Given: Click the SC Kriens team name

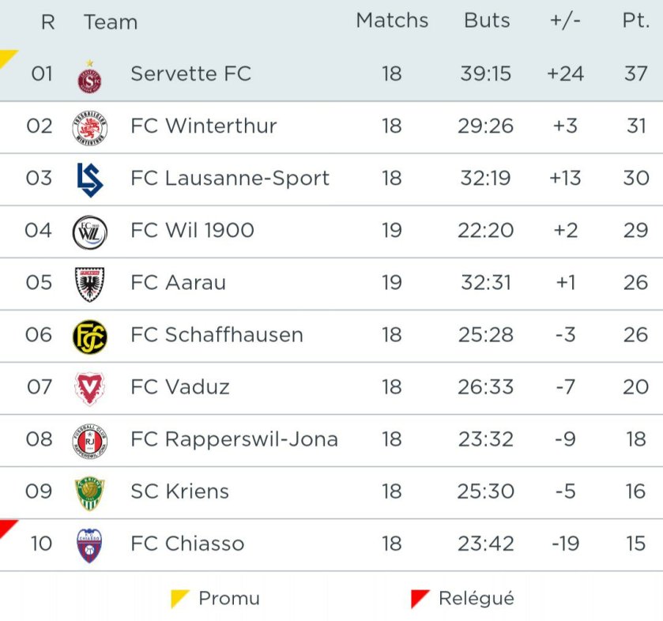Looking at the screenshot, I should (x=179, y=491).
